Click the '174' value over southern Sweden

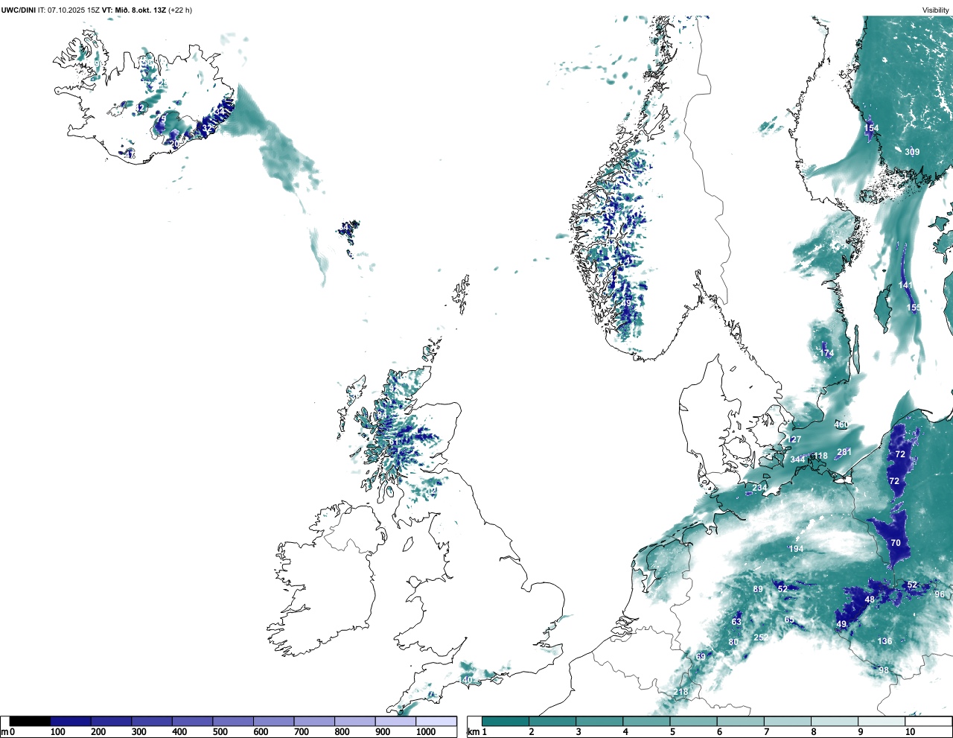827,353
